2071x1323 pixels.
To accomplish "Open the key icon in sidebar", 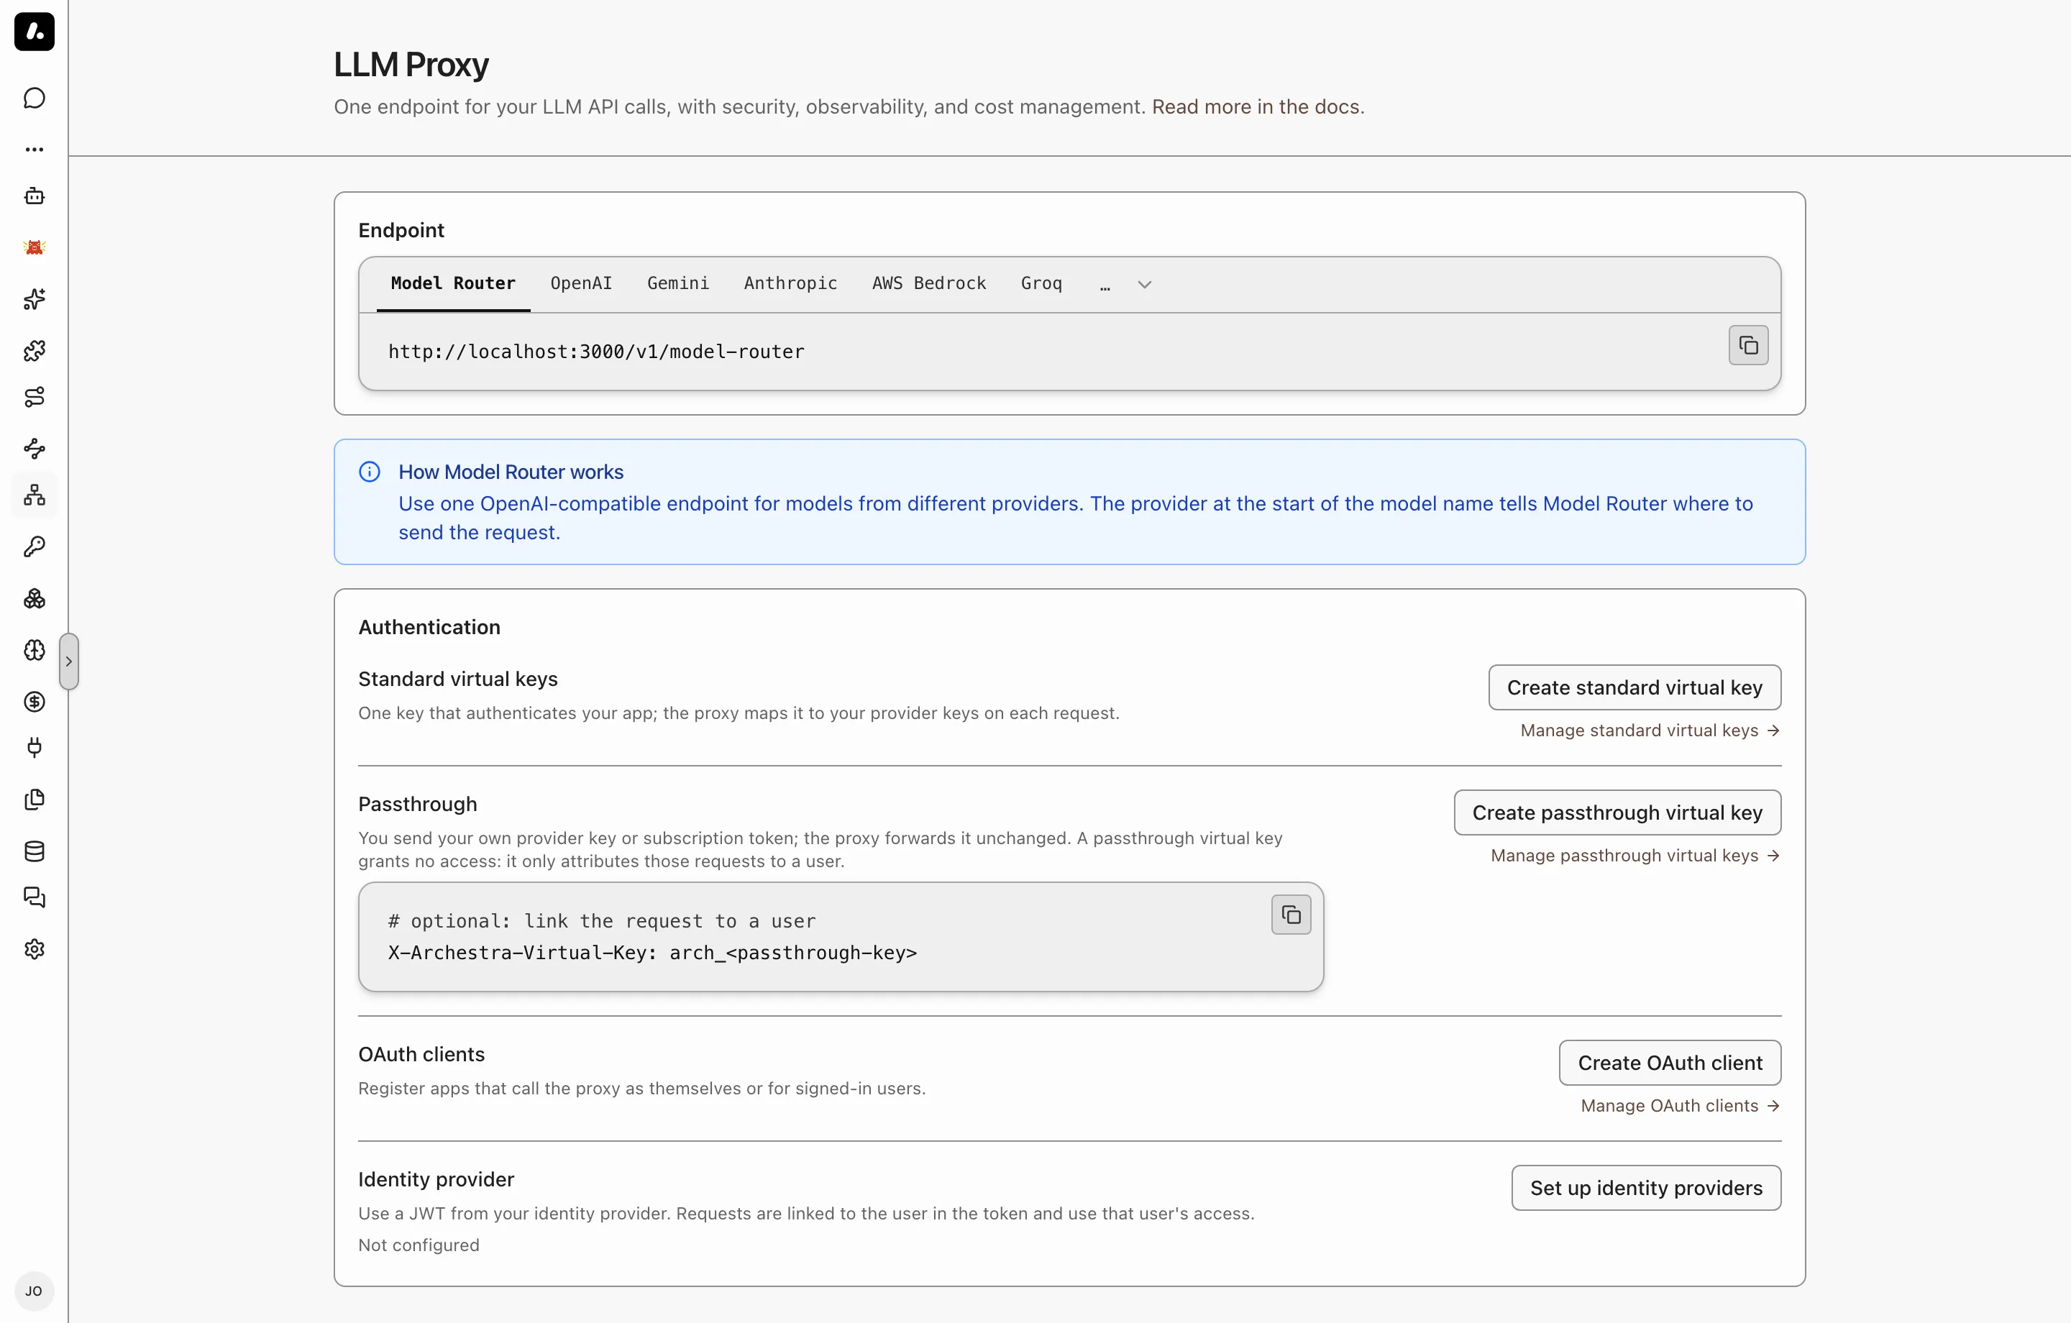I will (35, 547).
